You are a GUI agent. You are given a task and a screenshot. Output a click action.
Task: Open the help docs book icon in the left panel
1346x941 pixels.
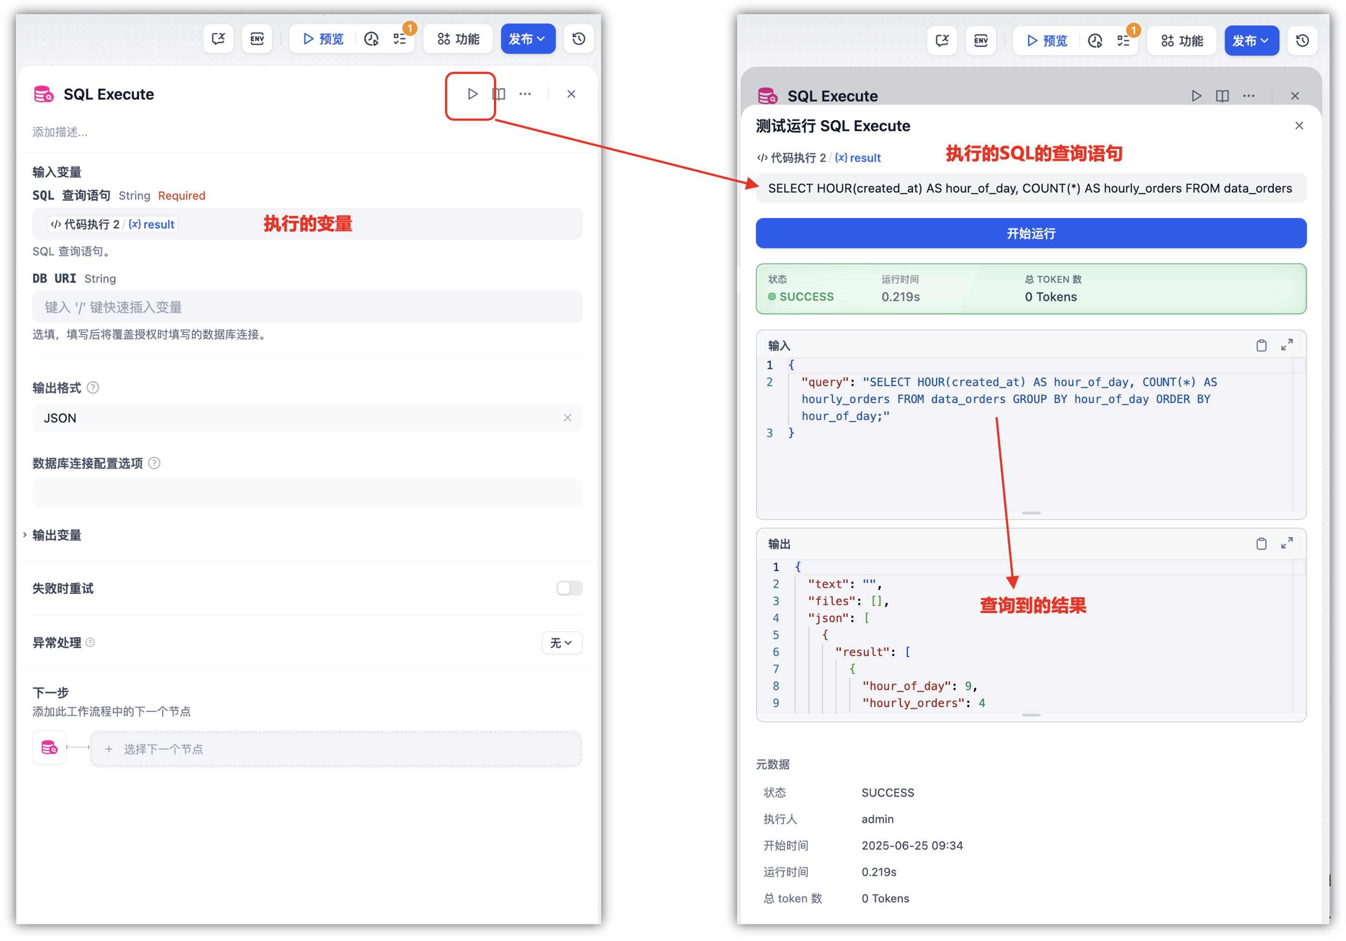[498, 94]
